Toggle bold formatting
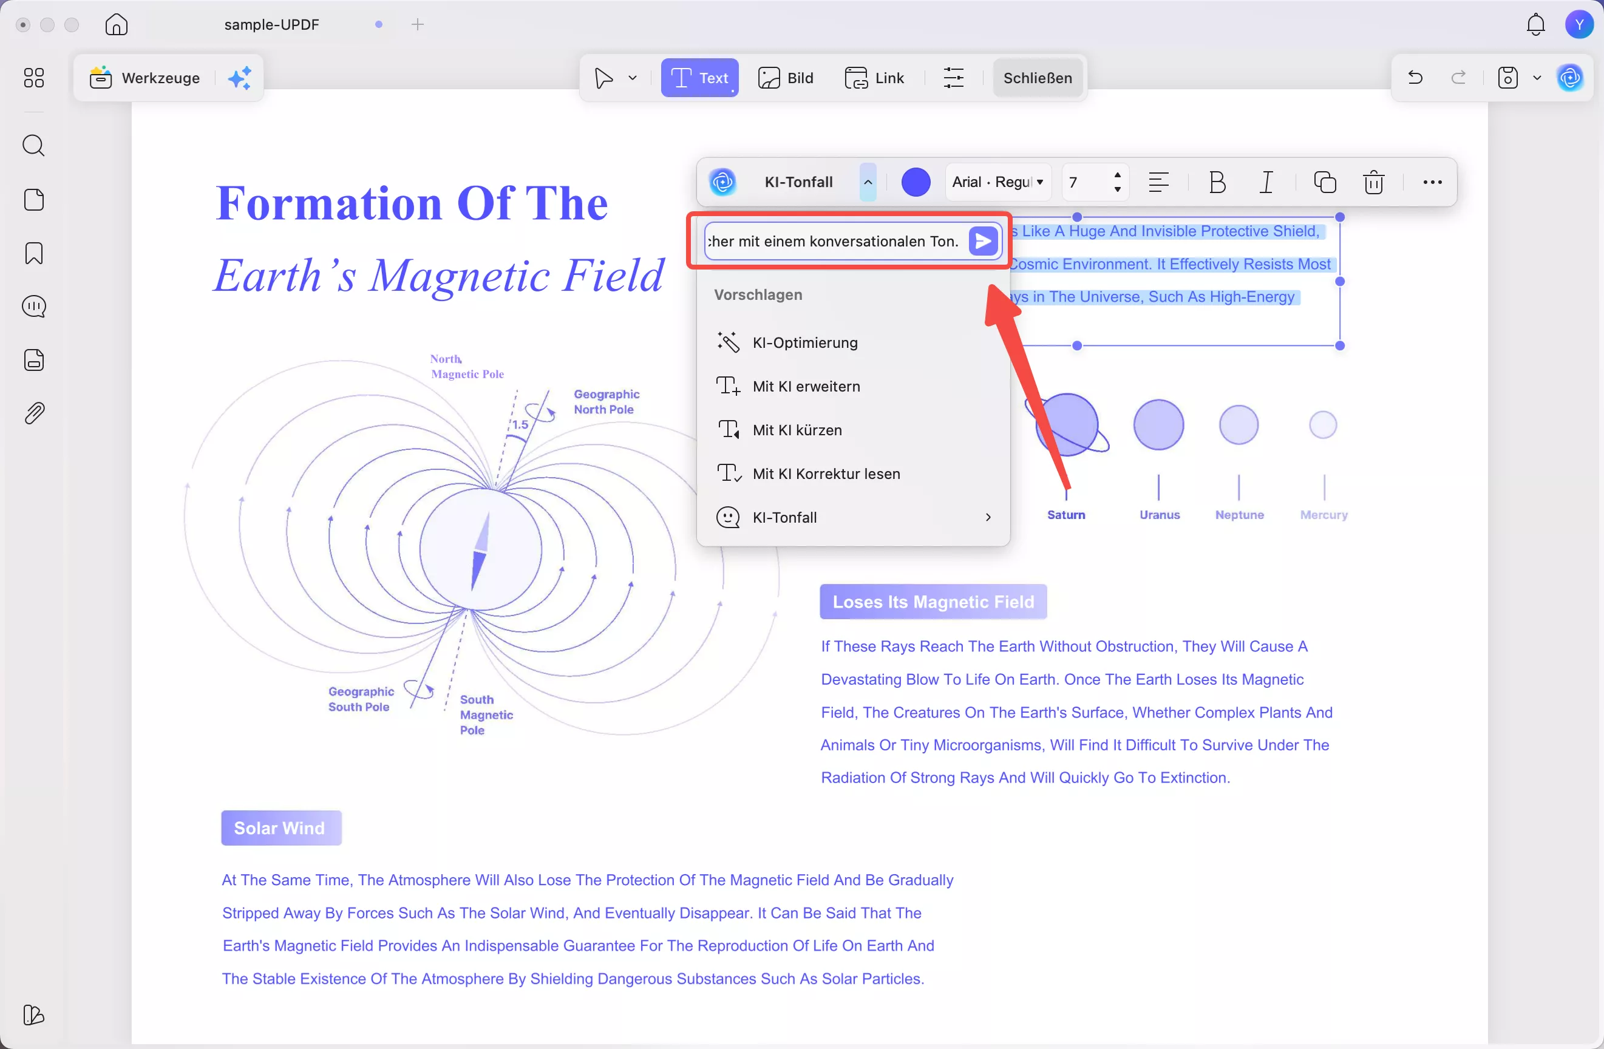This screenshot has width=1604, height=1049. pyautogui.click(x=1217, y=183)
